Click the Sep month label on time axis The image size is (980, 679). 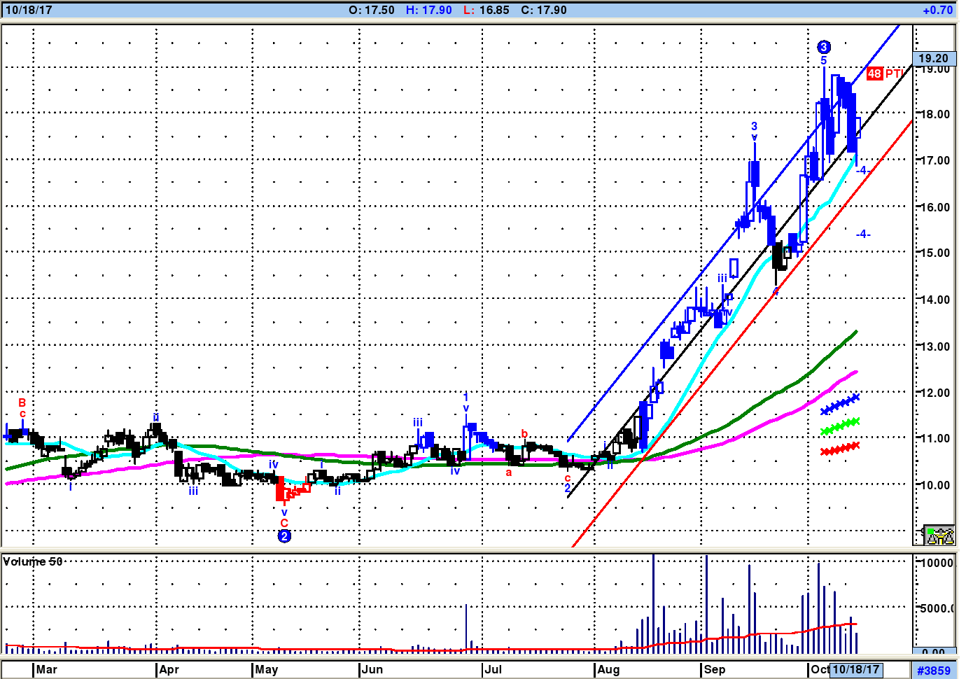pyautogui.click(x=714, y=669)
